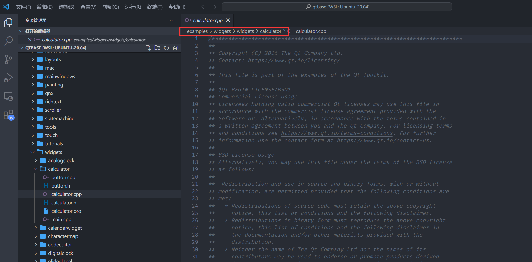
Task: Click the calculator.cpp breadcrumb segment
Action: pos(311,31)
